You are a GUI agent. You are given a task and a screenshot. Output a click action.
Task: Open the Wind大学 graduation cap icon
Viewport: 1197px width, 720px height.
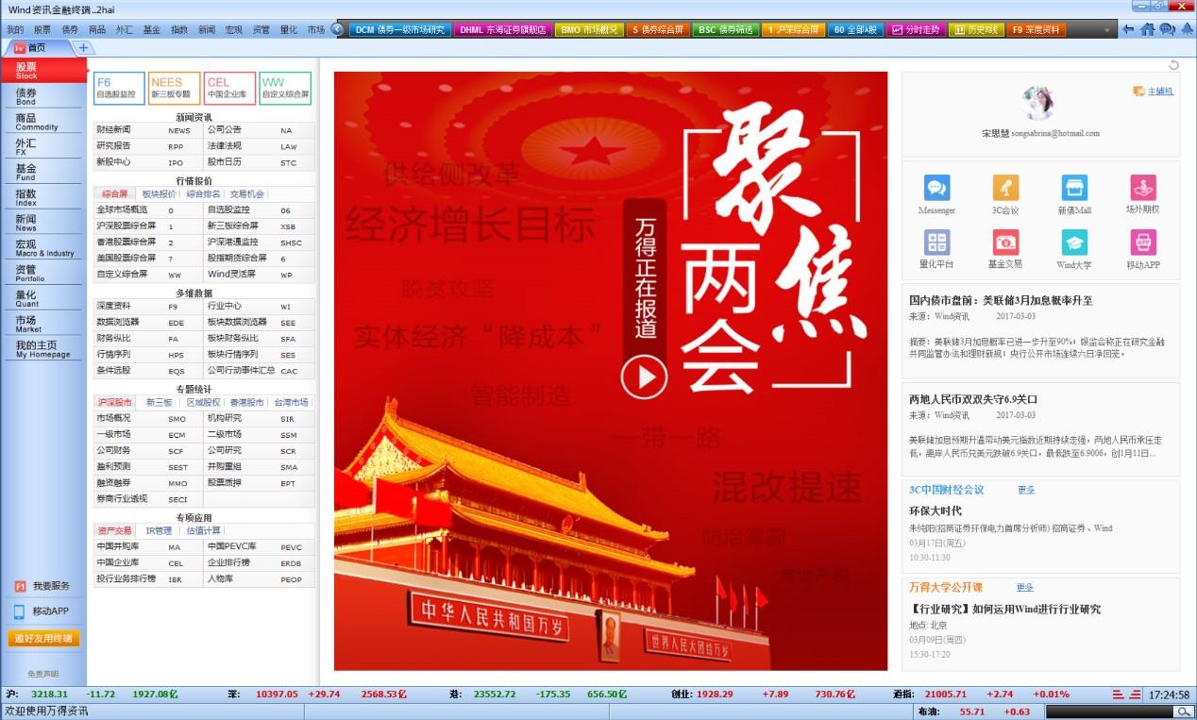coord(1074,243)
